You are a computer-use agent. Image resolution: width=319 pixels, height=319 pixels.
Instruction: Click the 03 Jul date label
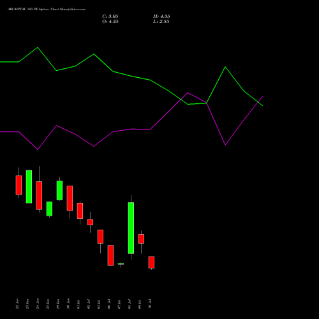click(99, 304)
